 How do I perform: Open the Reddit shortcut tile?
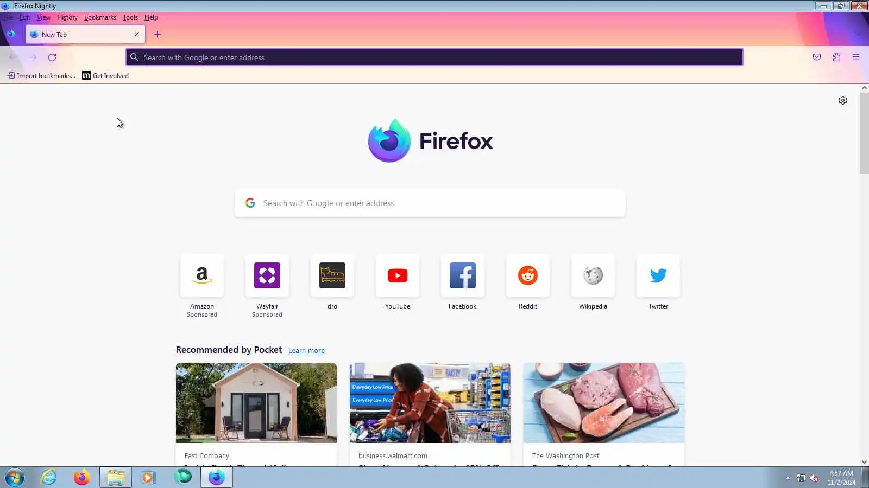528,275
